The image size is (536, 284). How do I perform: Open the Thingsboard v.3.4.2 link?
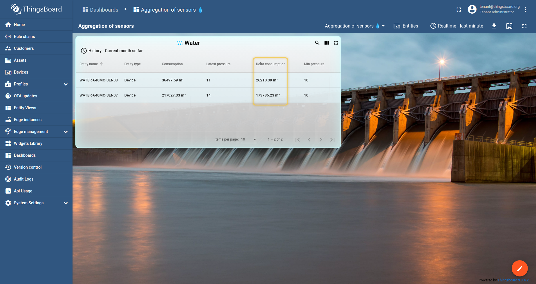513,280
